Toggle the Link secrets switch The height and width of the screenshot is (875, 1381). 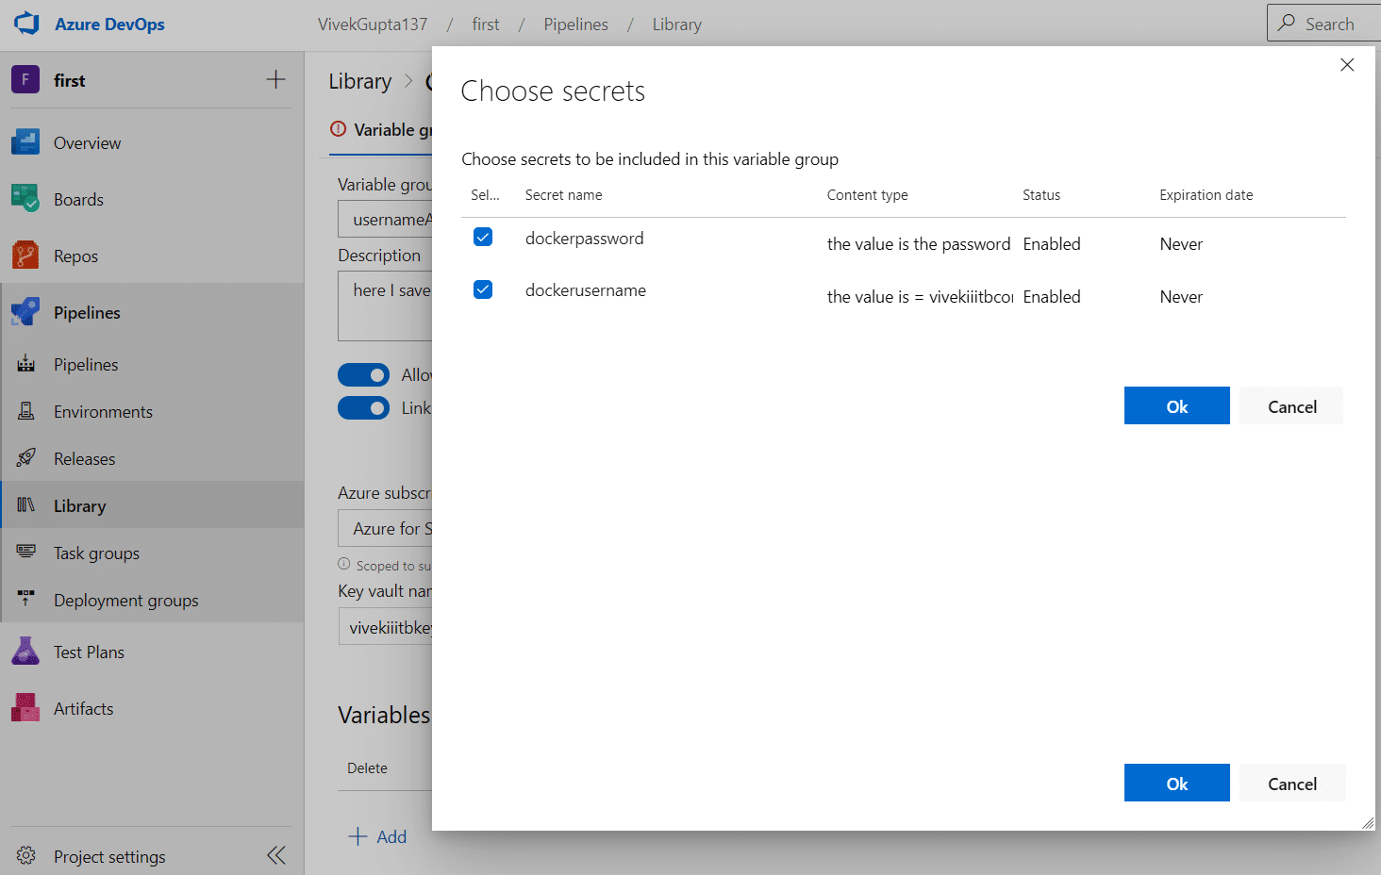(x=363, y=408)
